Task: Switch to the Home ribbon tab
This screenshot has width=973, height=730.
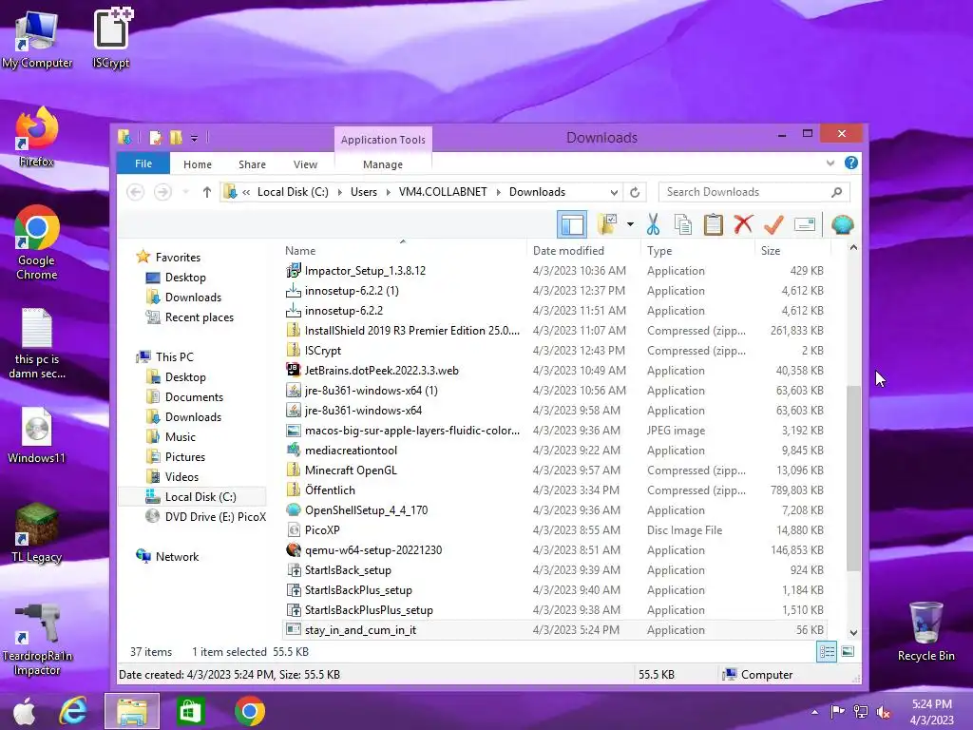Action: pyautogui.click(x=198, y=164)
